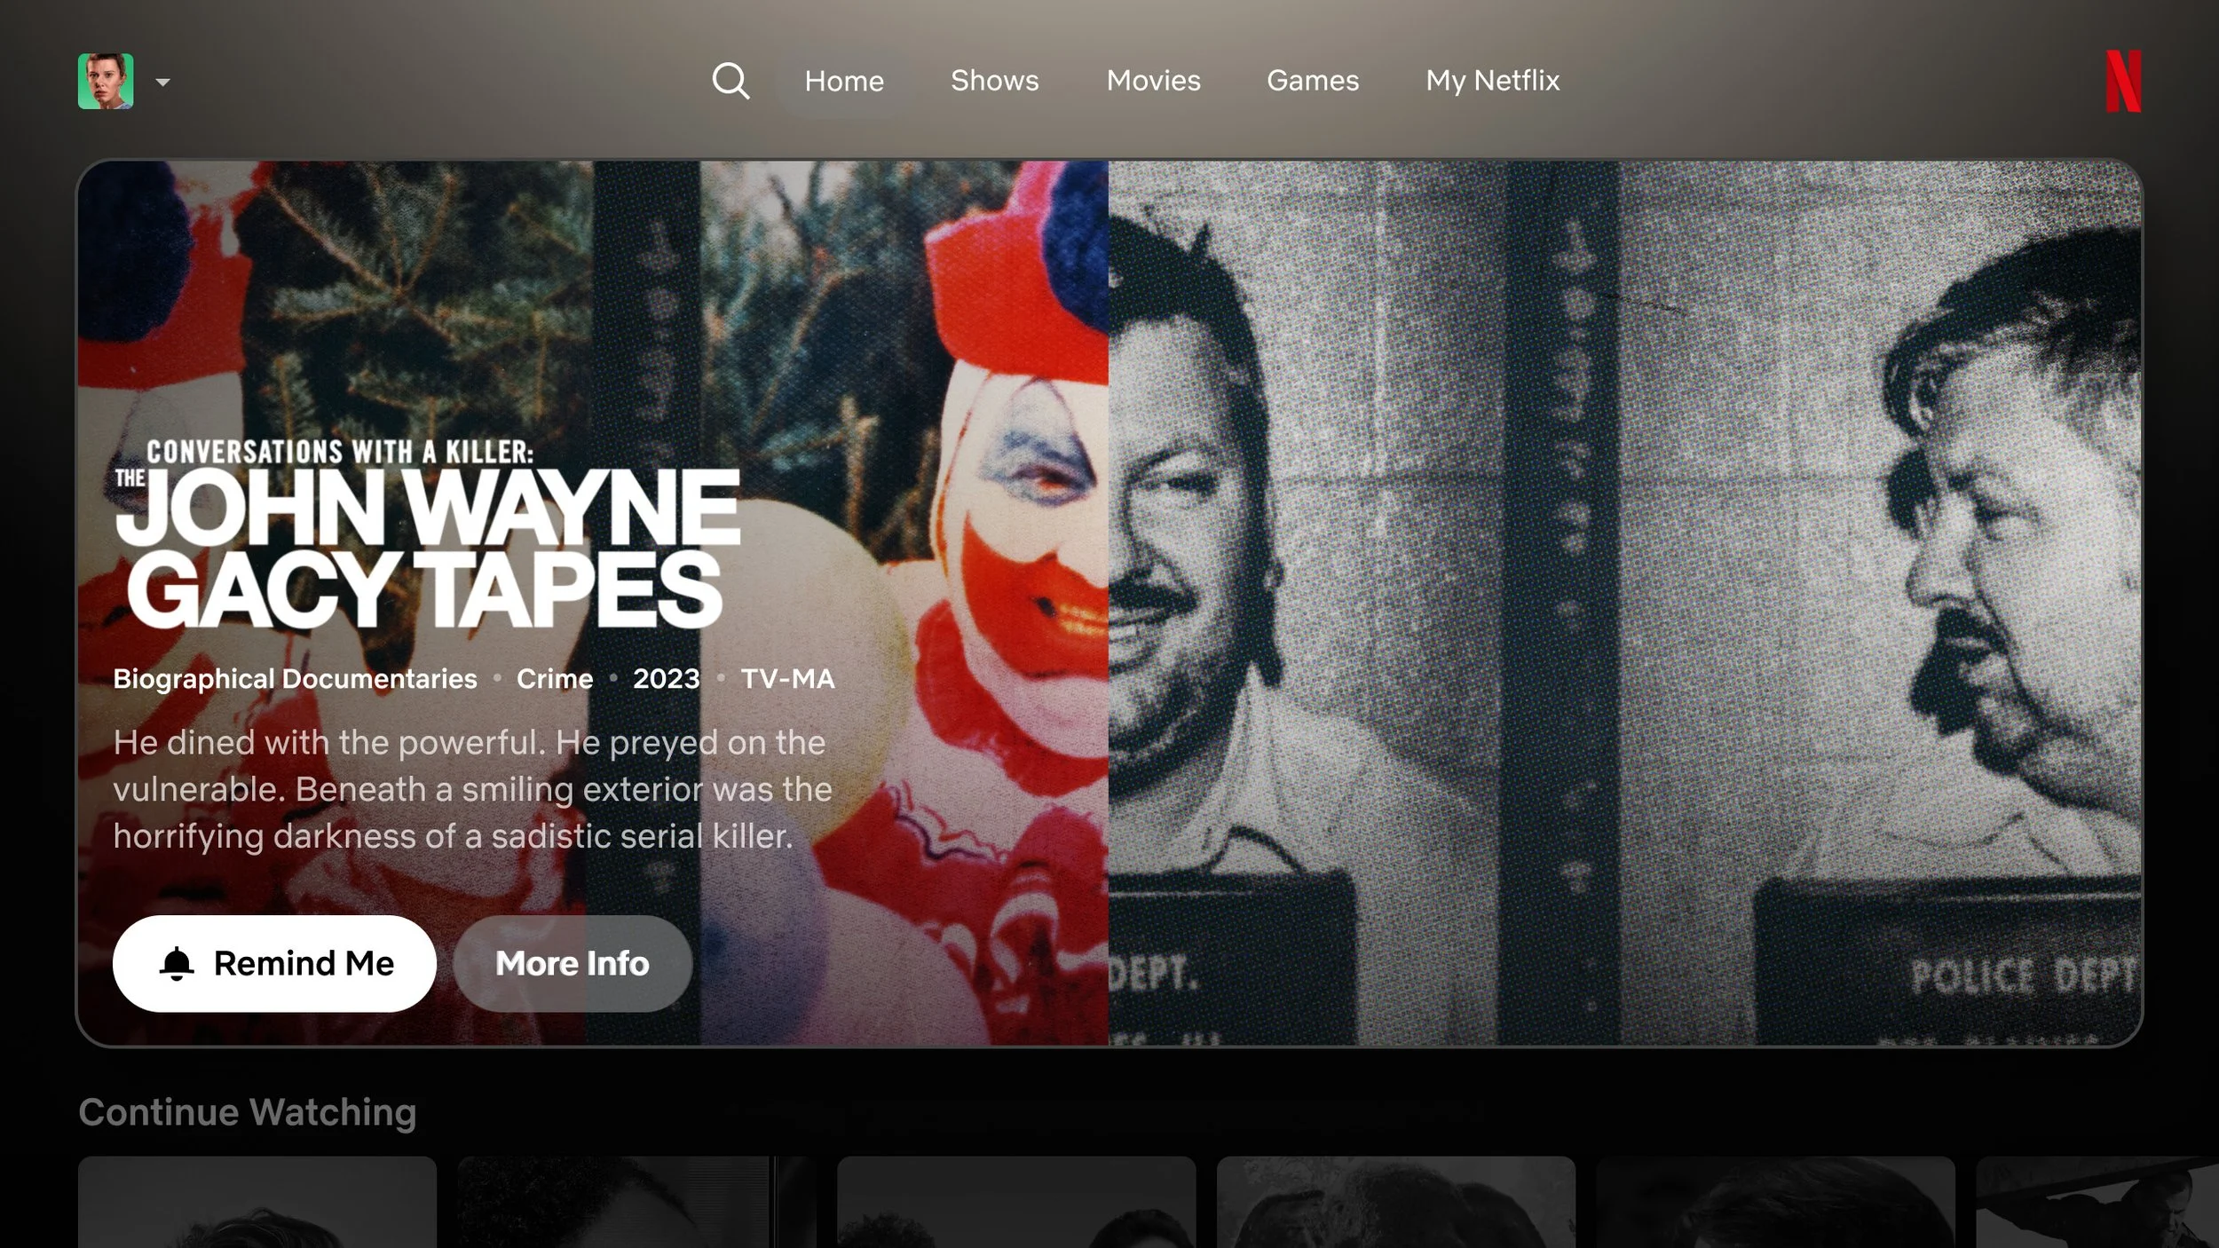Viewport: 2219px width, 1248px height.
Task: Click the More Info button
Action: tap(573, 963)
